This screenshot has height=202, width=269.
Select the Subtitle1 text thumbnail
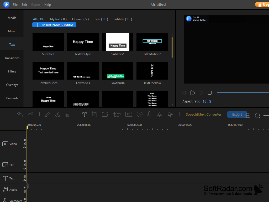(48, 42)
